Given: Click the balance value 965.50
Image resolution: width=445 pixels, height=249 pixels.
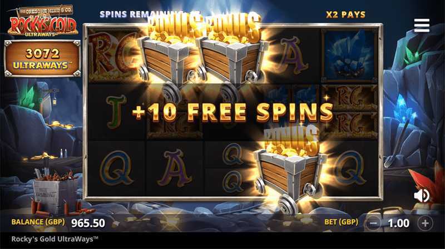Looking at the screenshot, I should click(88, 223).
